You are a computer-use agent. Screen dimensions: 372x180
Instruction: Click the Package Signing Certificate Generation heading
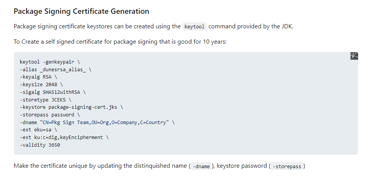point(81,11)
